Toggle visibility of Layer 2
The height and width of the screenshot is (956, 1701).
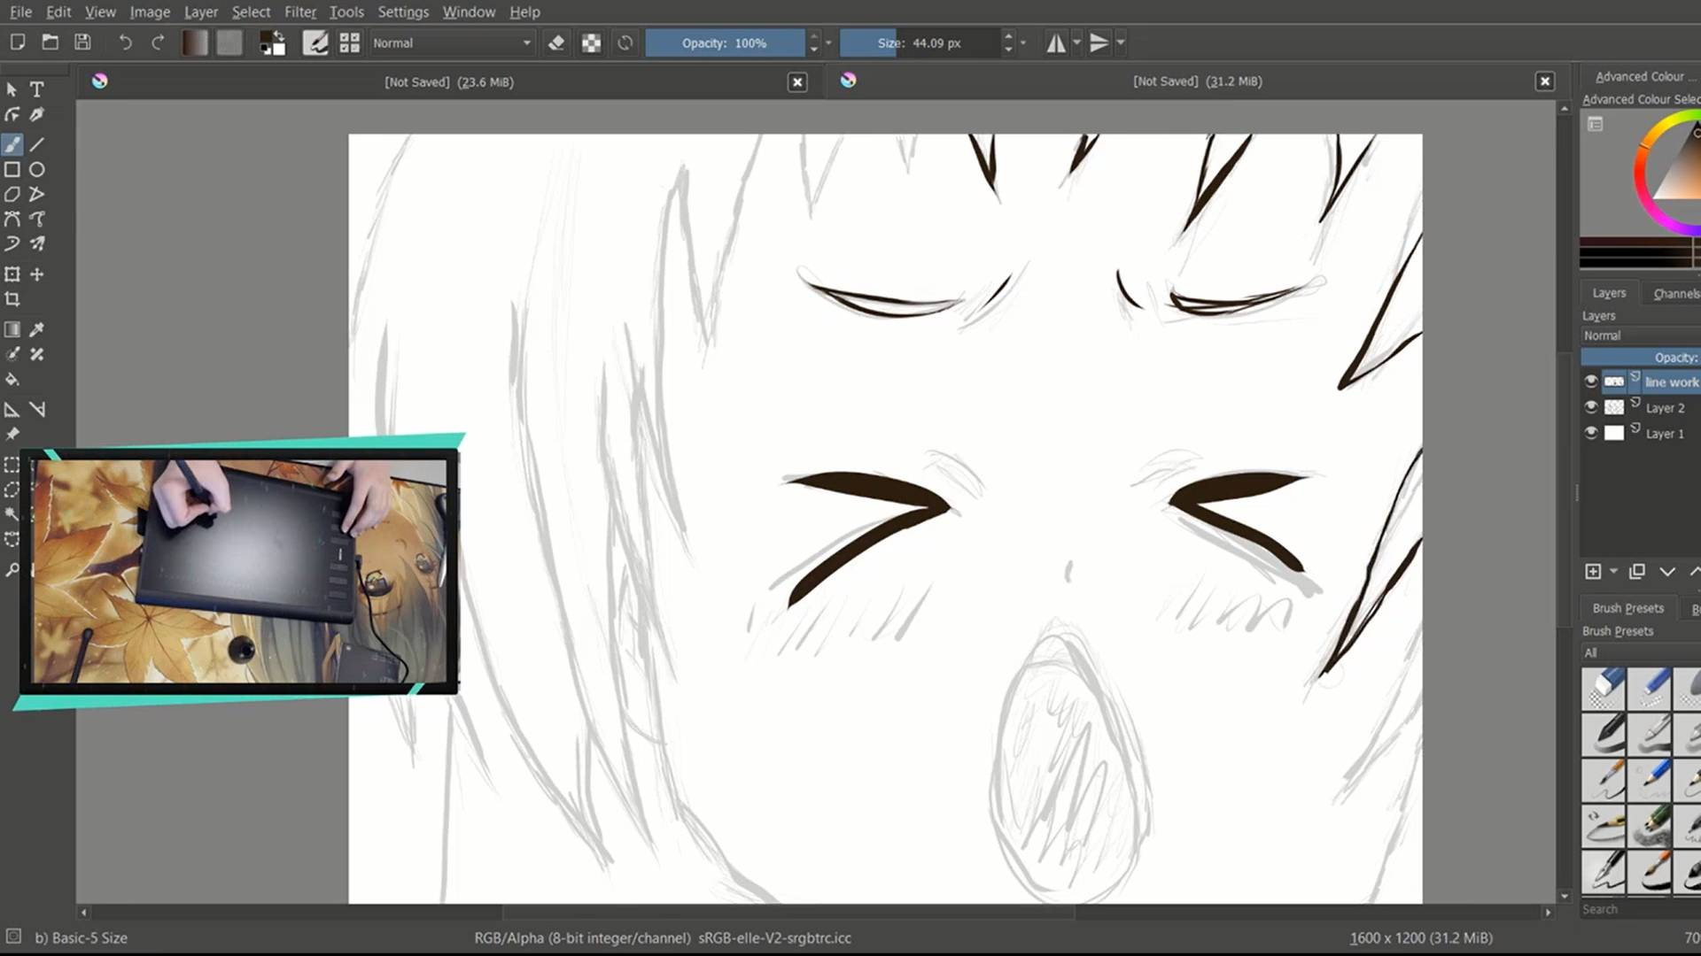click(1591, 407)
